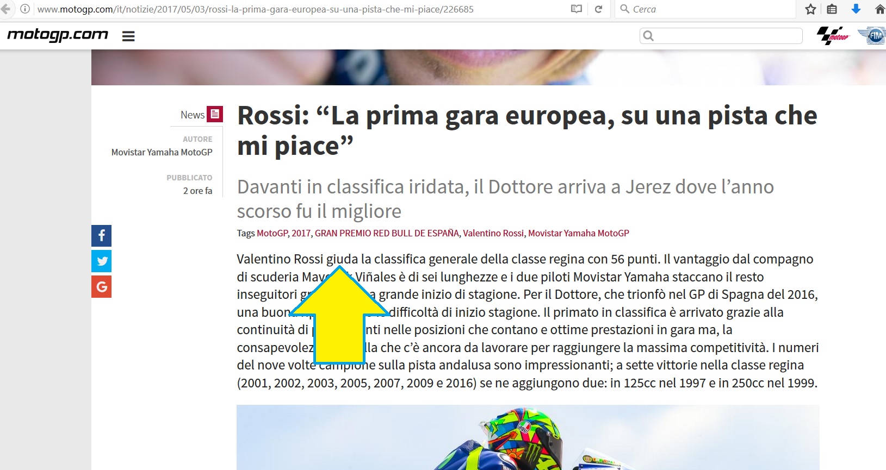Image resolution: width=886 pixels, height=470 pixels.
Task: Click the News label
Action: pos(193,115)
